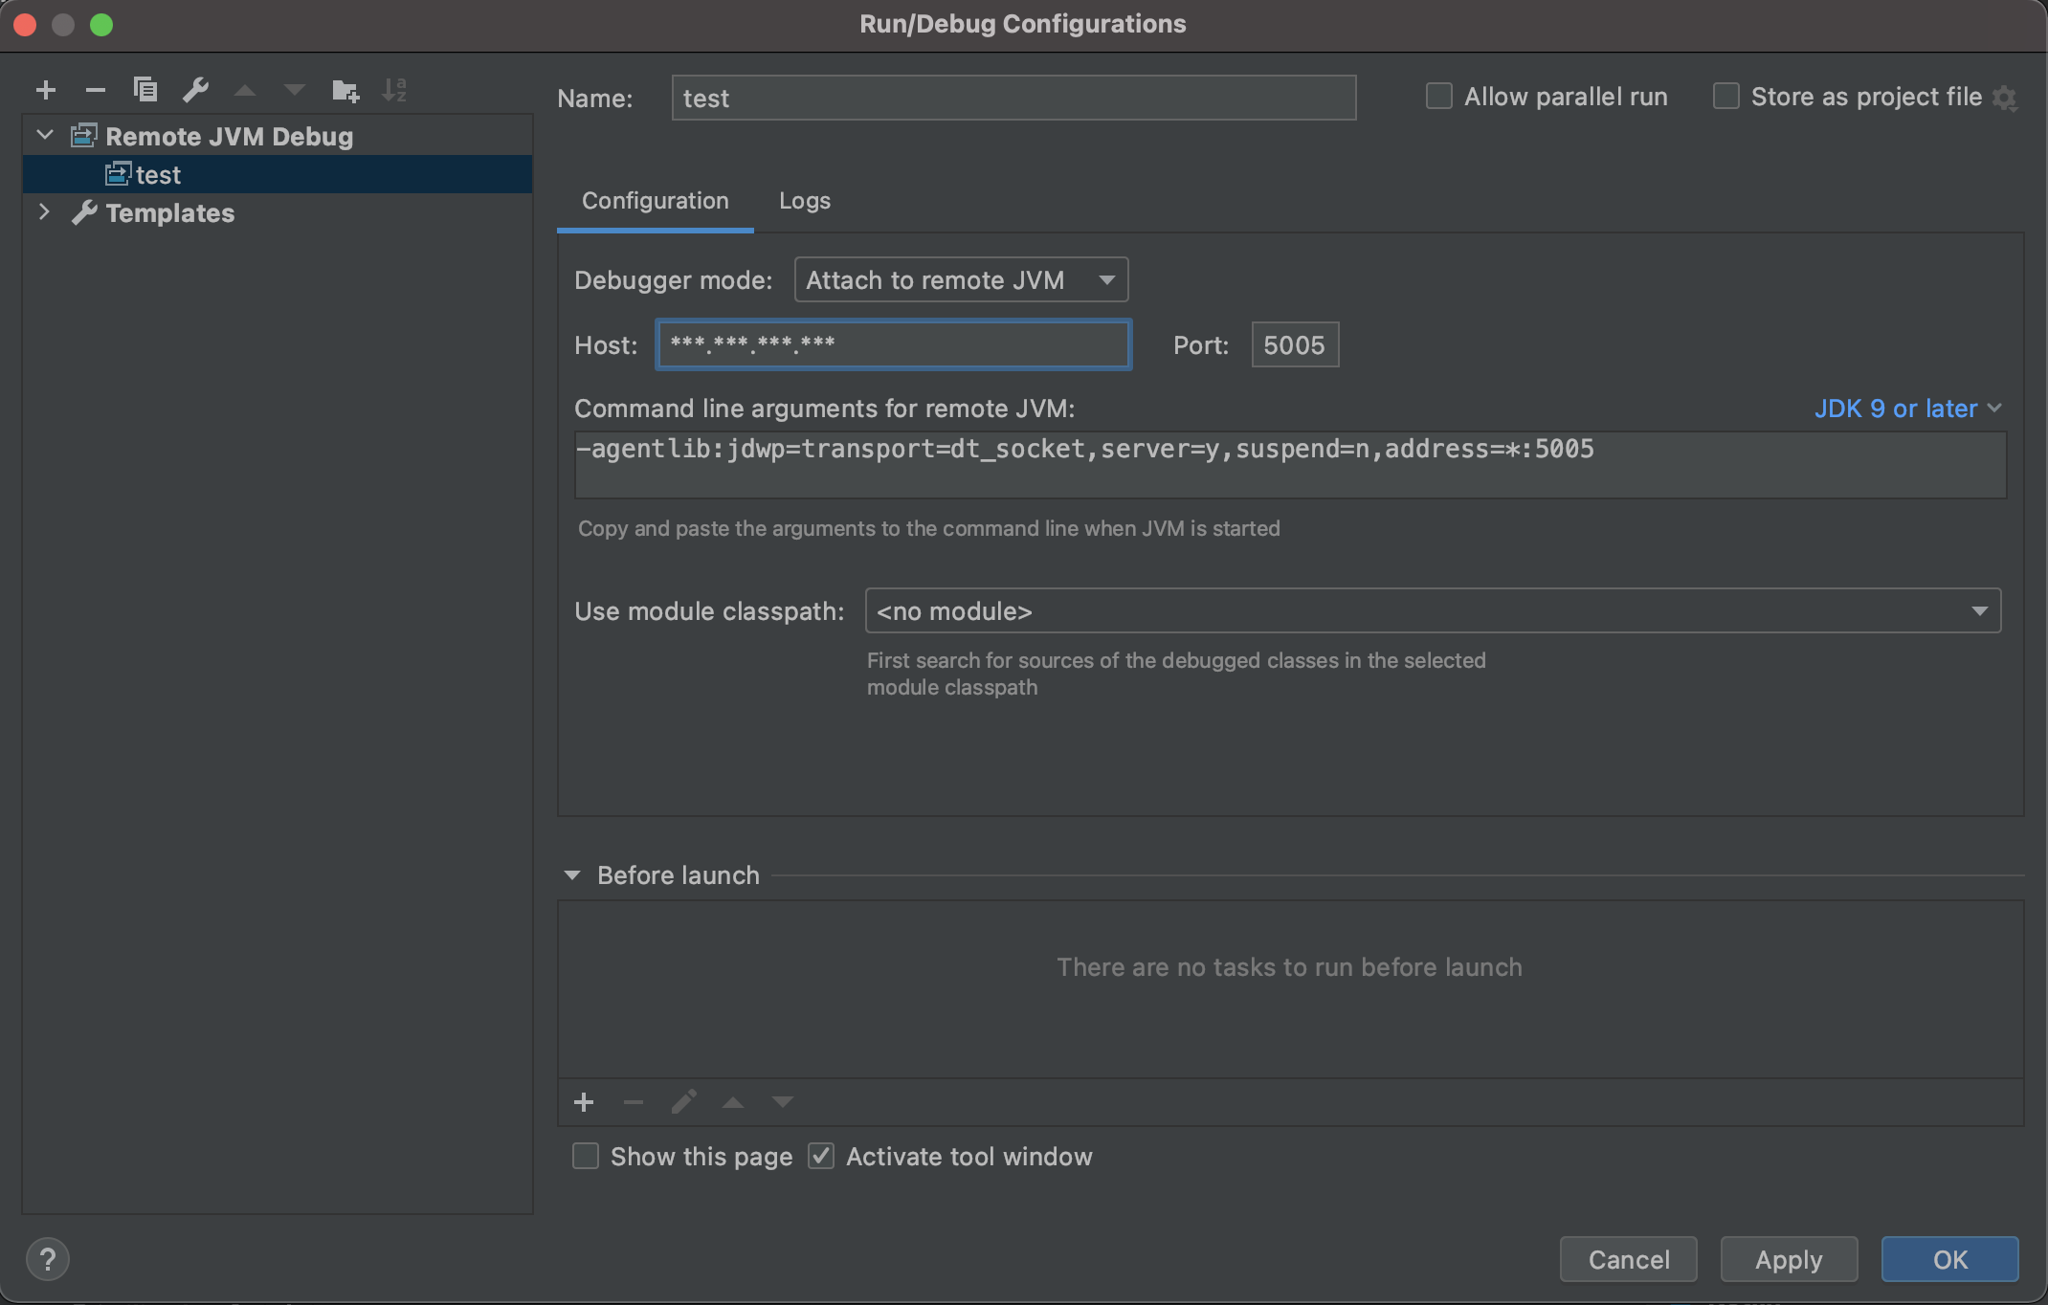Open the JDK 9 or later selector
Screen dimensions: 2048x1305
(1907, 409)
